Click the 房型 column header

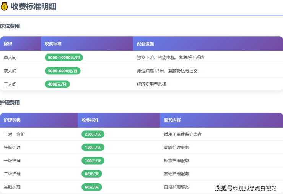pos(8,44)
